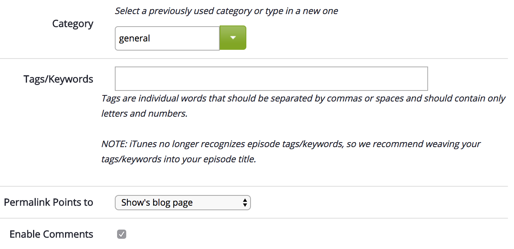This screenshot has width=514, height=249.
Task: Click the 'Enable Comments' label text
Action: 51,234
